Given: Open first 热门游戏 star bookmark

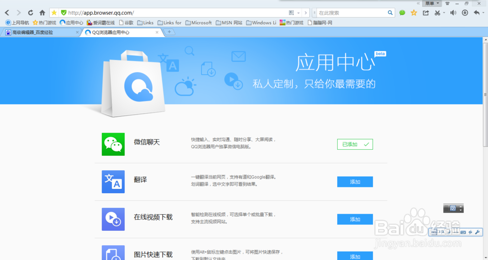Looking at the screenshot, I should click(x=44, y=23).
